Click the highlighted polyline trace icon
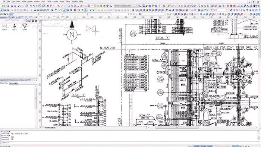 pos(65,10)
